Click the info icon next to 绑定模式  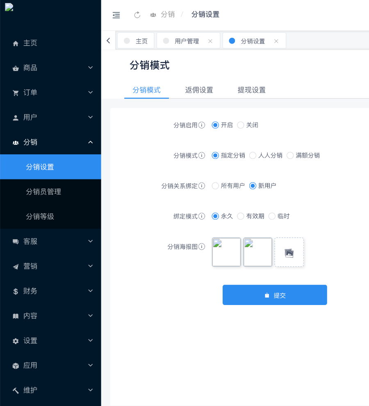click(202, 216)
